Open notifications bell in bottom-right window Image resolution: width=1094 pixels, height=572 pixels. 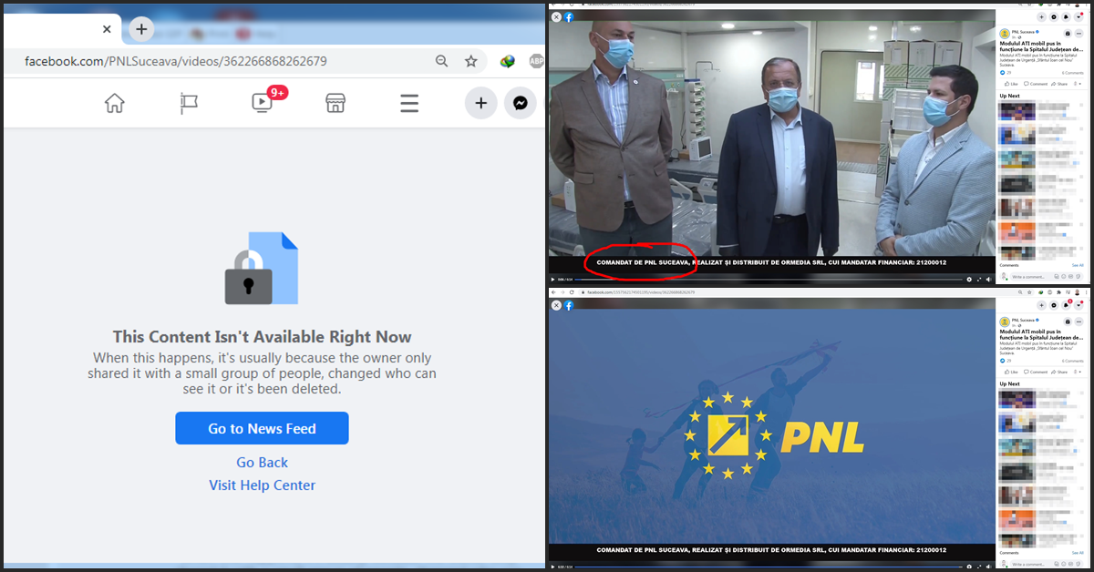click(x=1067, y=305)
